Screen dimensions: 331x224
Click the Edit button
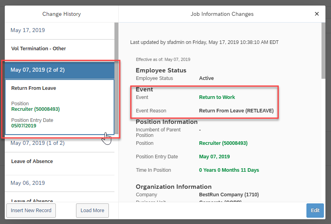click(315, 210)
